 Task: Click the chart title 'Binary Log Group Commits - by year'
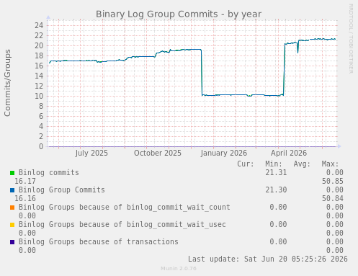pyautogui.click(x=179, y=14)
